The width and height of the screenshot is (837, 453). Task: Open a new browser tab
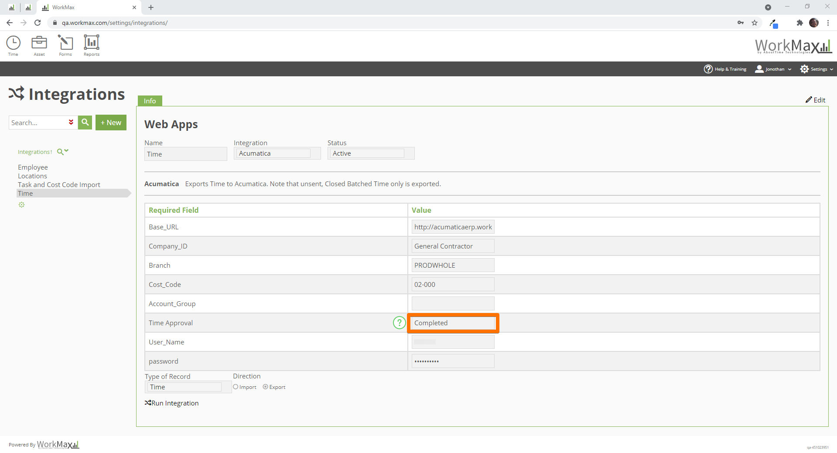click(x=151, y=7)
